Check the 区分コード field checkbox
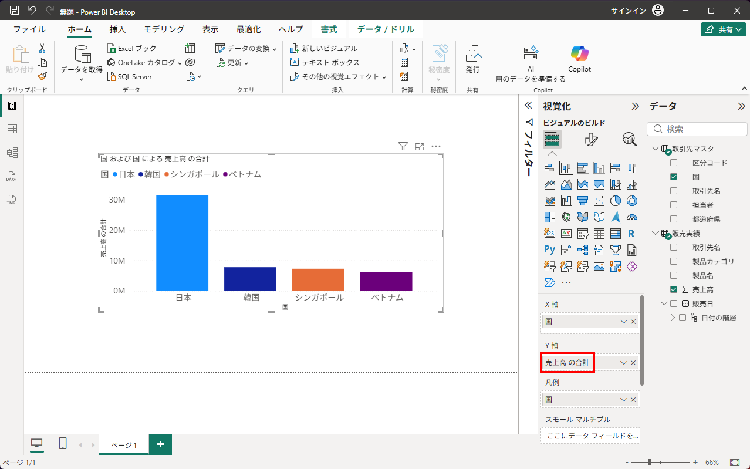 [x=674, y=163]
